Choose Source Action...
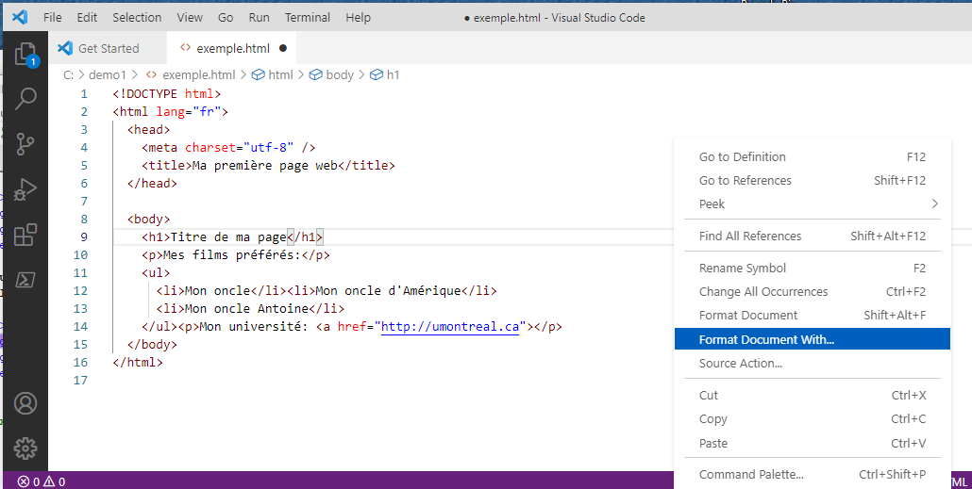 click(x=813, y=363)
